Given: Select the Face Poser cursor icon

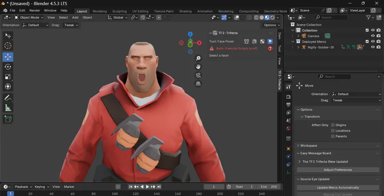Looking at the screenshot, I should [x=270, y=41].
